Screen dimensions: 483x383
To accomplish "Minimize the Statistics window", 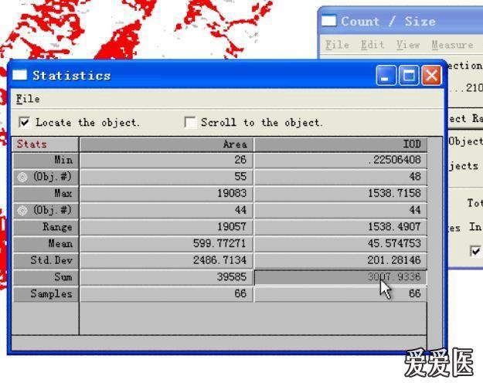I will coord(386,76).
